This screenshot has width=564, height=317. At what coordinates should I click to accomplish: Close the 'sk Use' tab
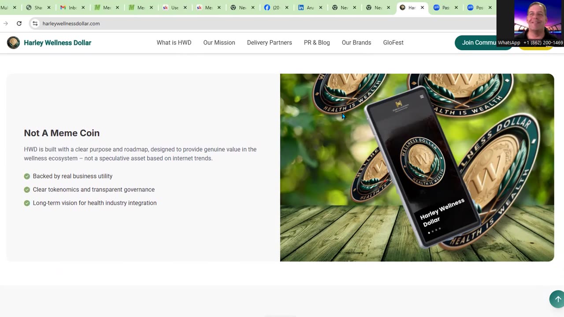[185, 7]
